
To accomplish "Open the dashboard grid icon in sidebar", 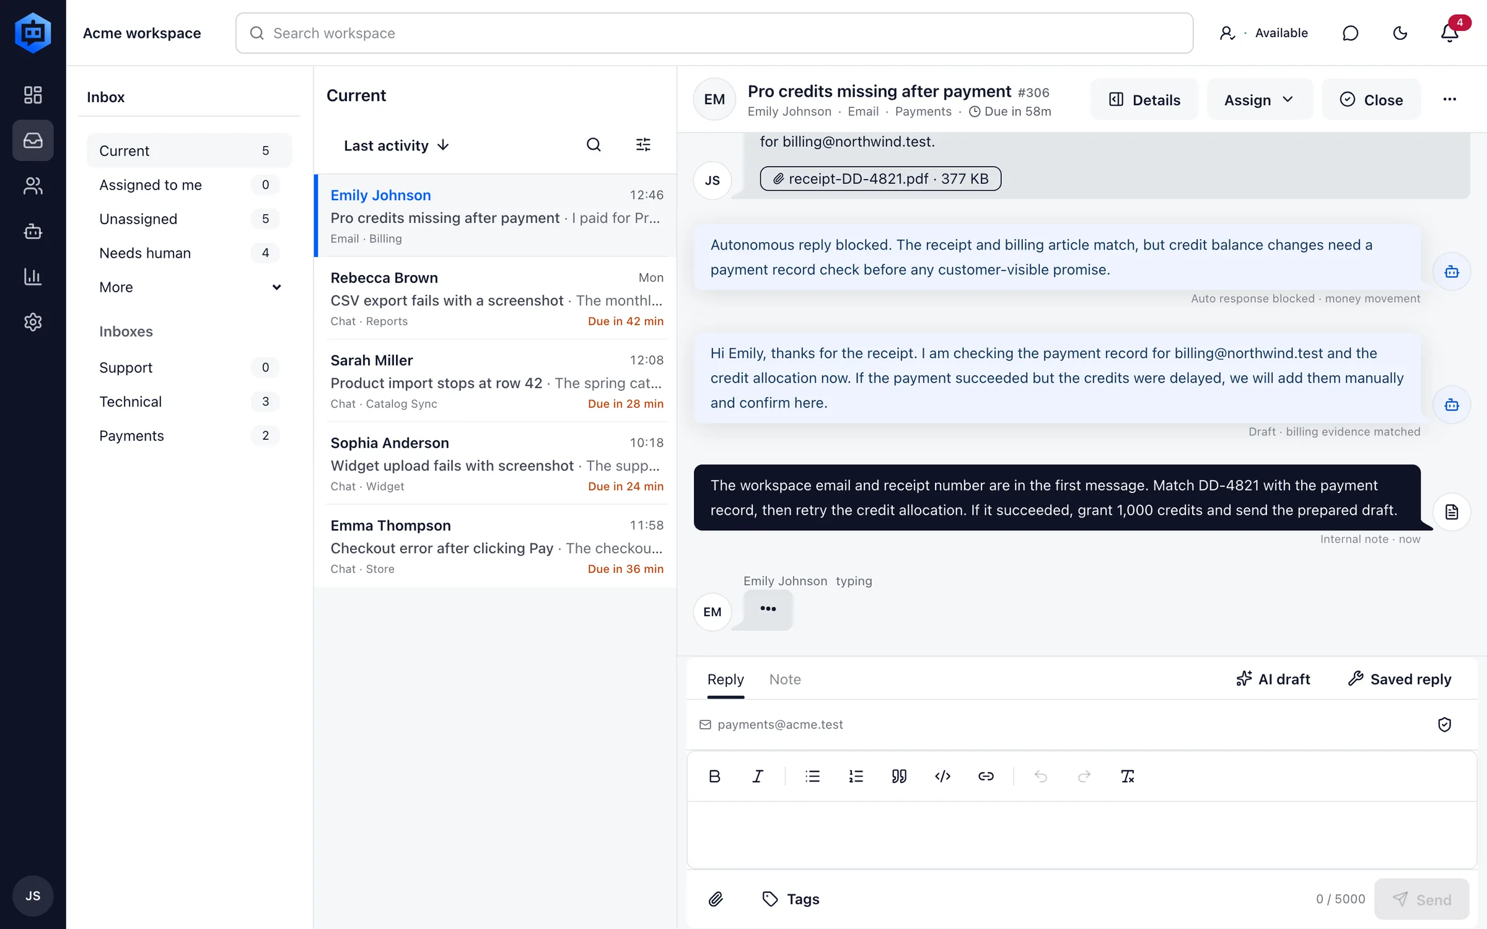I will pyautogui.click(x=33, y=95).
